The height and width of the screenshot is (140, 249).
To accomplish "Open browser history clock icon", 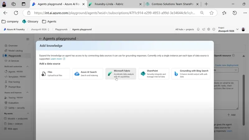I will tap(235, 13).
